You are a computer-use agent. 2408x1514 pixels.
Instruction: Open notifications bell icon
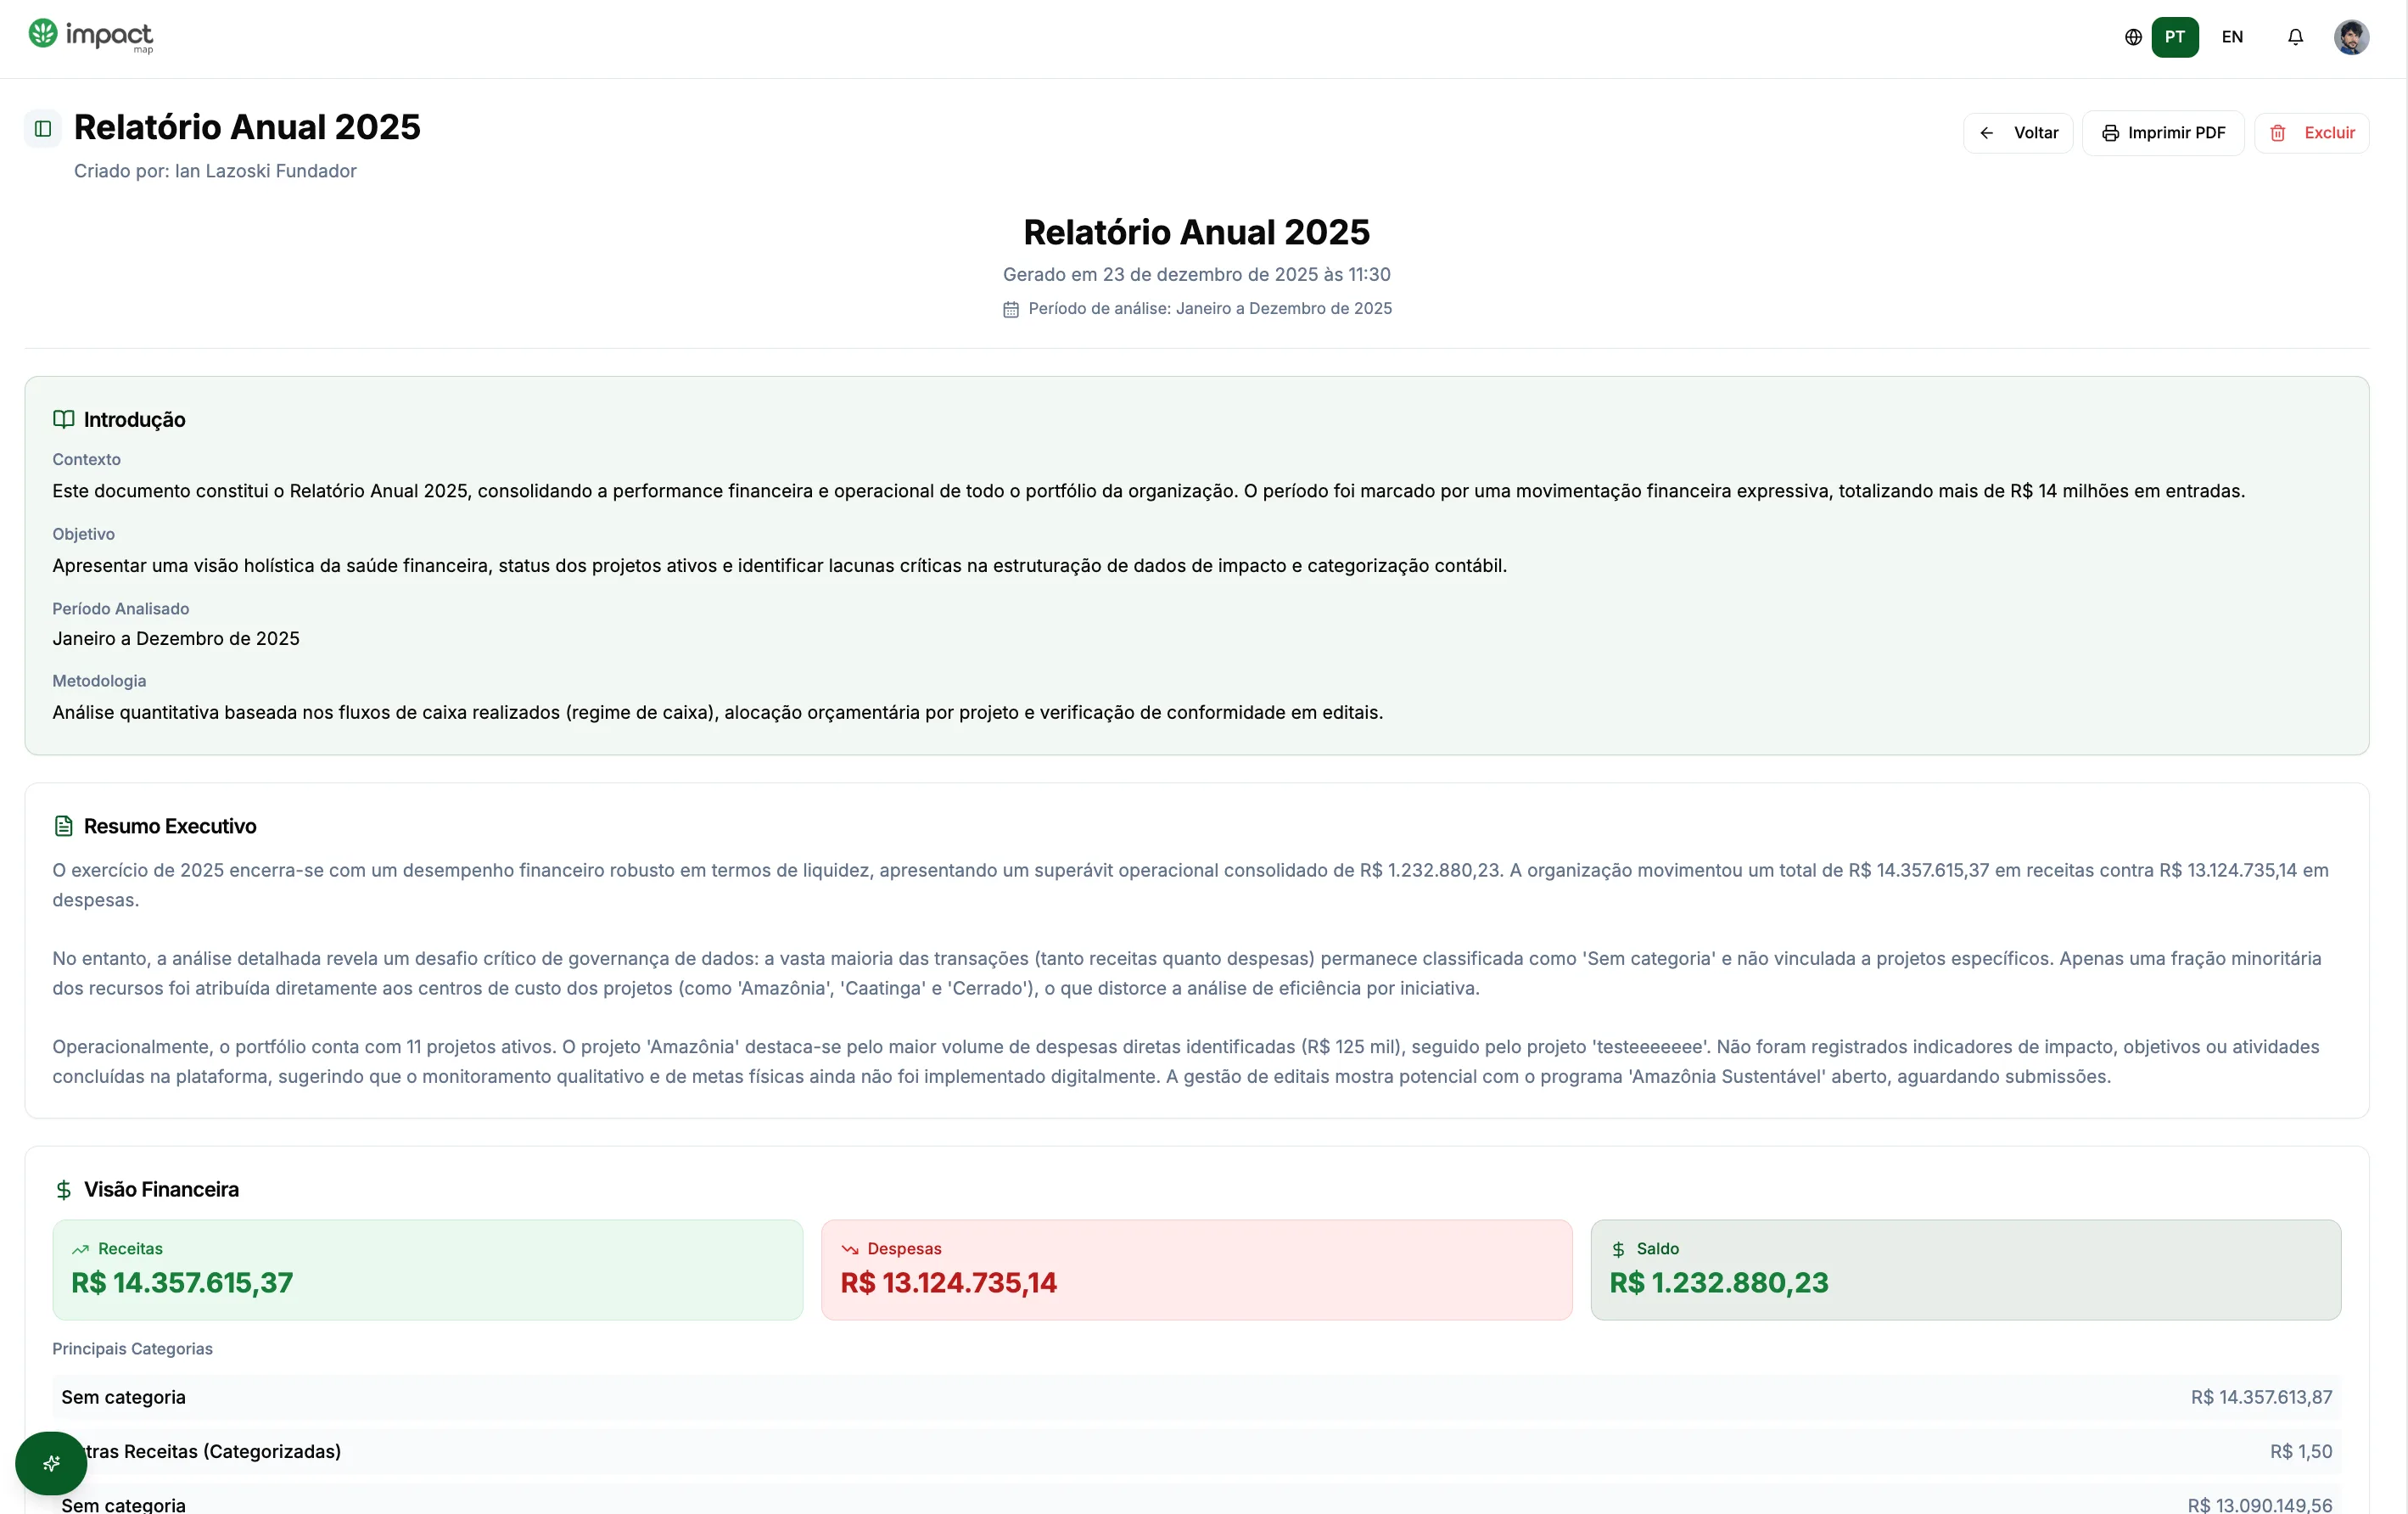pos(2295,37)
